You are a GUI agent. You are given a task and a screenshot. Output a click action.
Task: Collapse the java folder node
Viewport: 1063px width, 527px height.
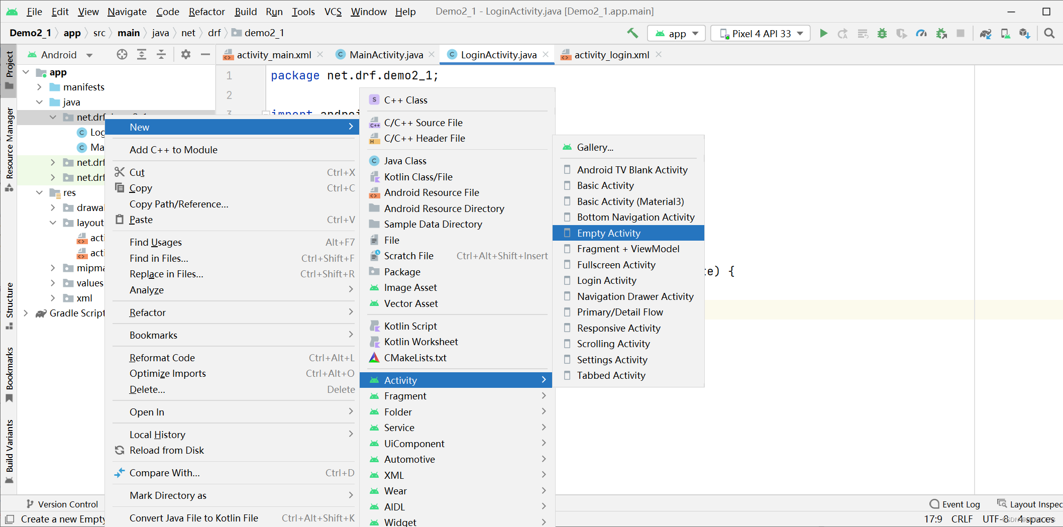[39, 102]
